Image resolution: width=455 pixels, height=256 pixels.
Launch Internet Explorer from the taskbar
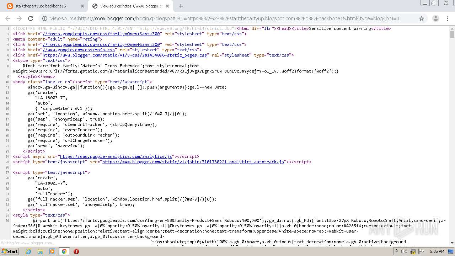tap(28, 251)
